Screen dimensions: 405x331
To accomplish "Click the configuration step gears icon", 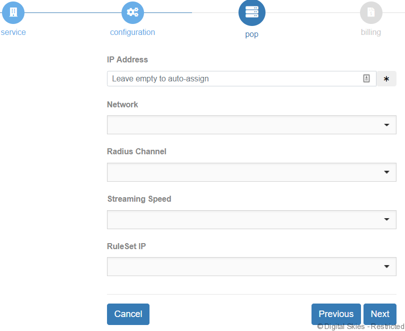I will 132,12.
